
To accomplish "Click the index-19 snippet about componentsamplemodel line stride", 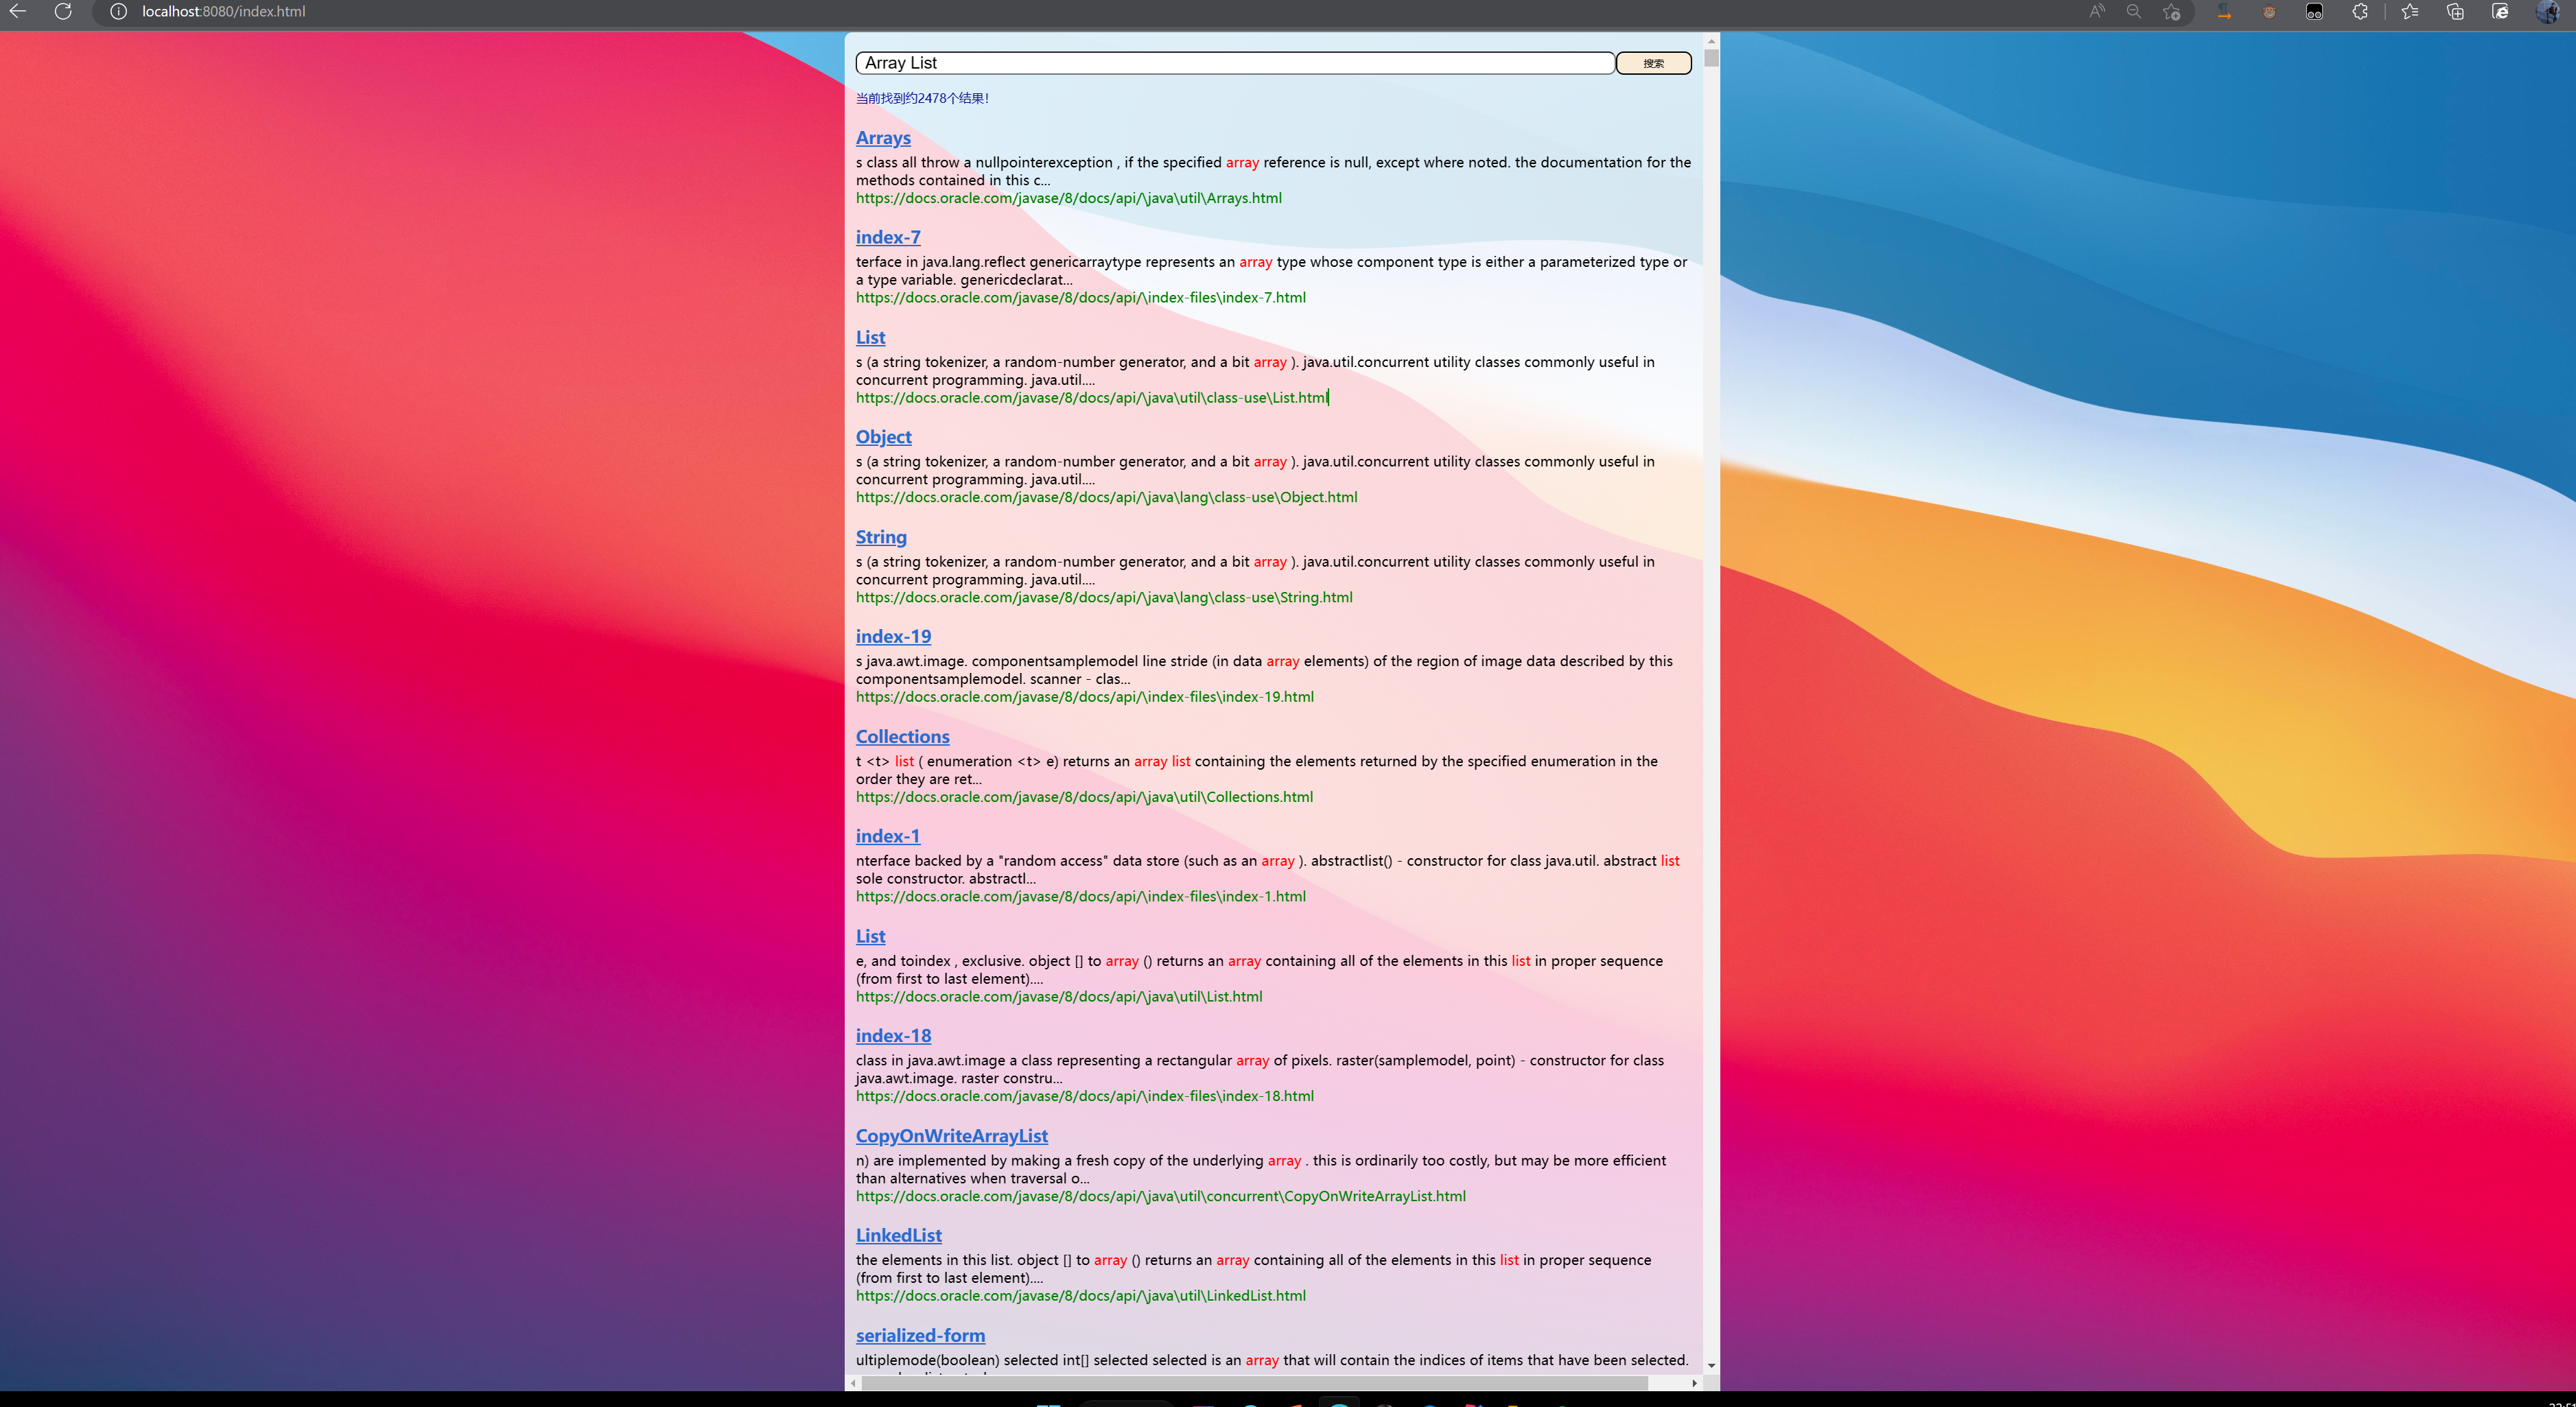I will [x=1264, y=670].
